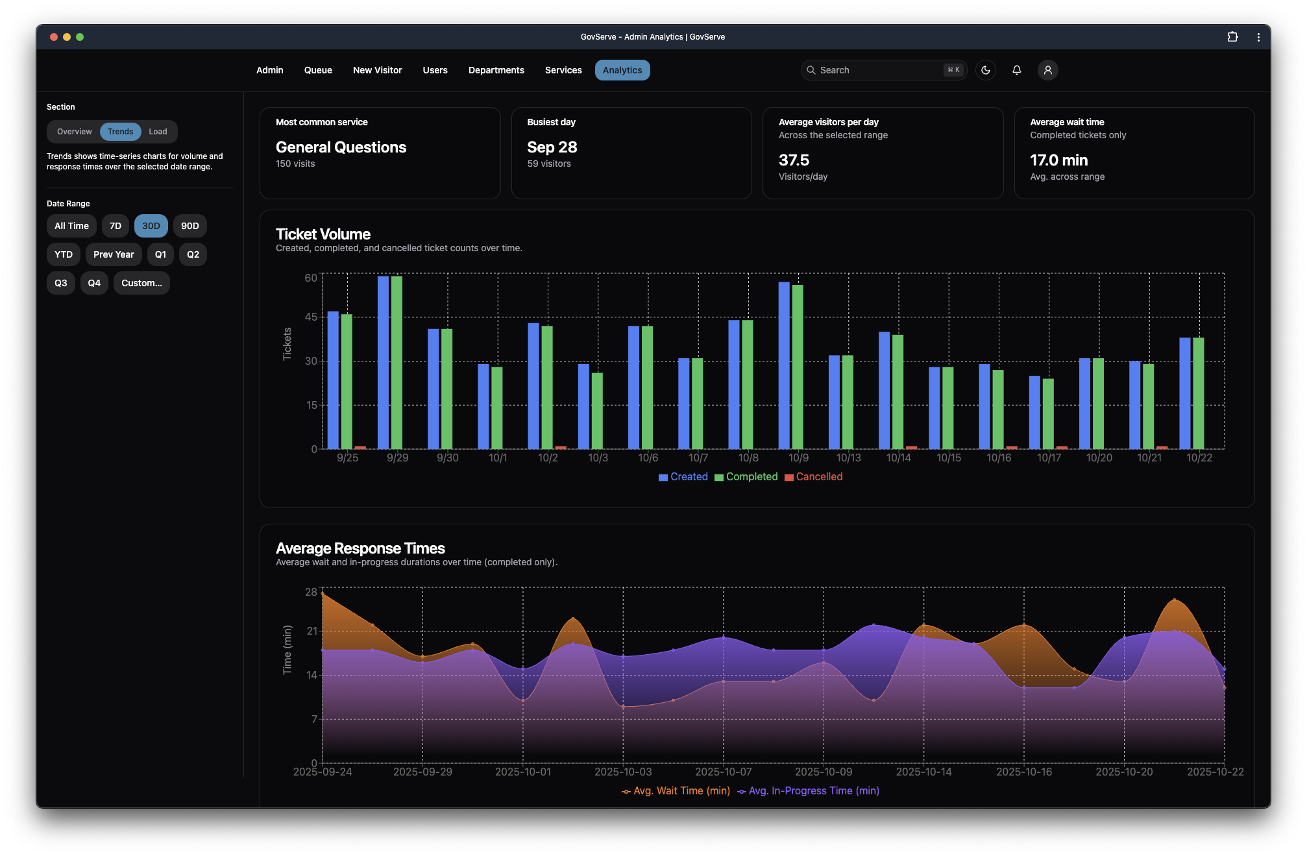Click the search magnifier icon
The height and width of the screenshot is (856, 1307).
click(x=811, y=70)
